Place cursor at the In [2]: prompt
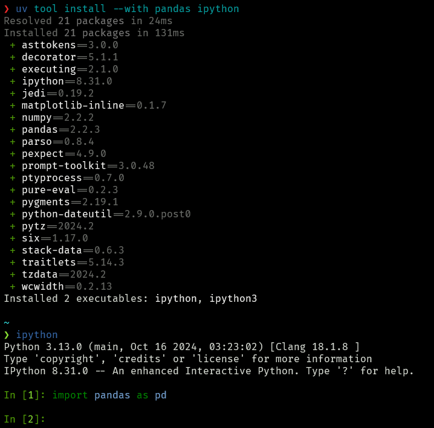434x428 pixels. click(24, 419)
